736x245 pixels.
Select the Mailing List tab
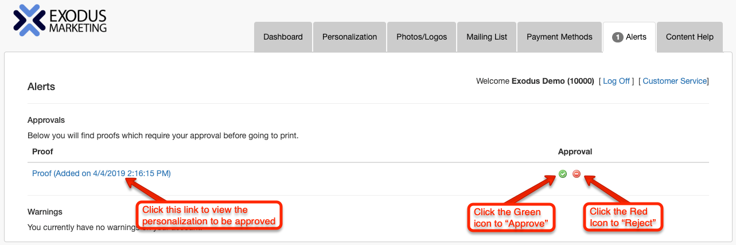[x=486, y=37]
